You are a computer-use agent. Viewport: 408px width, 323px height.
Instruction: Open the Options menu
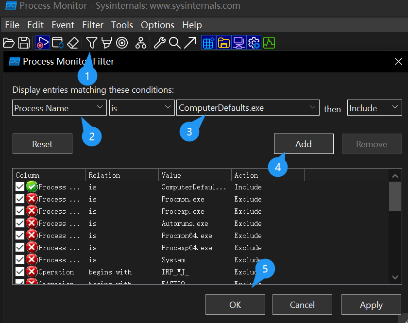click(158, 25)
